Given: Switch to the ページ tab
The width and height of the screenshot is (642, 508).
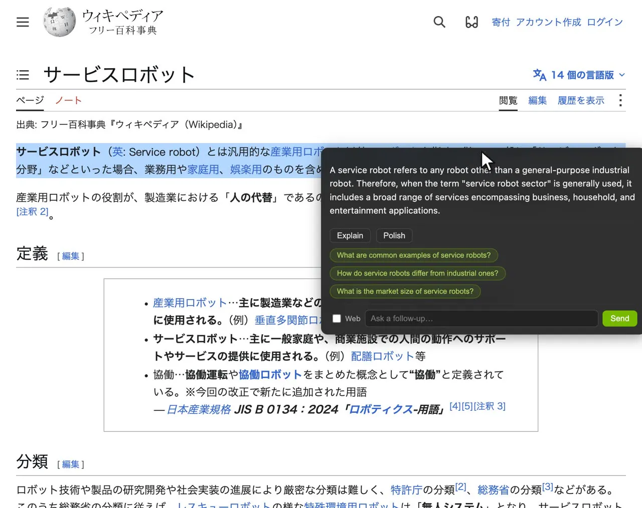Looking at the screenshot, I should click(x=30, y=100).
